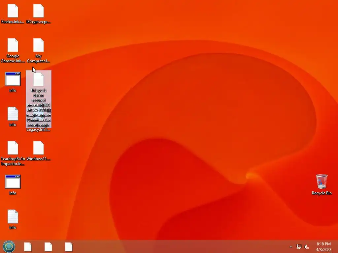
Task: Click the muted volume speaker icon
Action: point(307,247)
